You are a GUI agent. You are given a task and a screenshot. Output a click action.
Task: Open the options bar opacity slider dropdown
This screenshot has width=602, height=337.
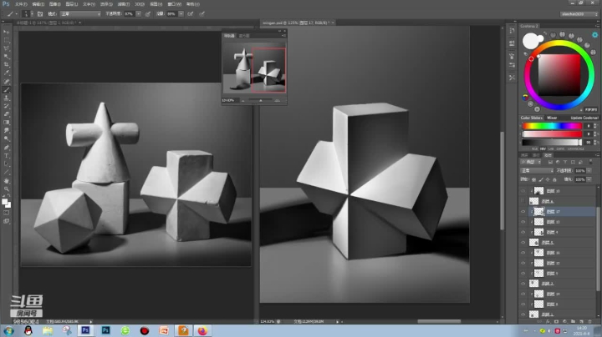[138, 14]
